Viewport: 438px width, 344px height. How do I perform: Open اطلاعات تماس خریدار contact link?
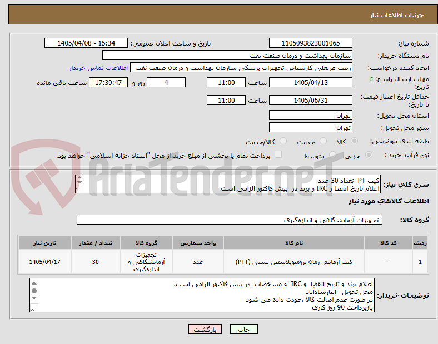click(98, 68)
